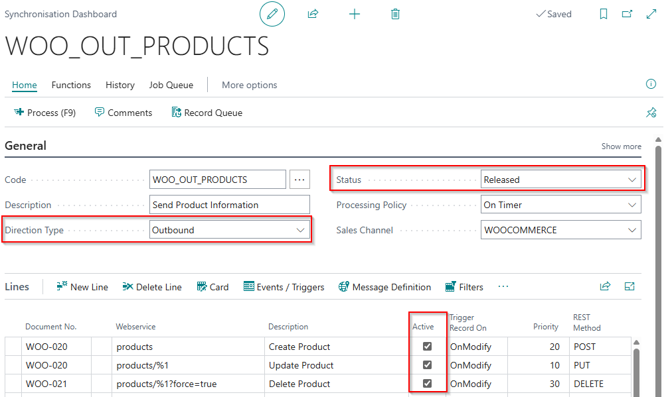Viewport: 672px width, 397px height.
Task: Open the Functions menu
Action: pyautogui.click(x=71, y=85)
